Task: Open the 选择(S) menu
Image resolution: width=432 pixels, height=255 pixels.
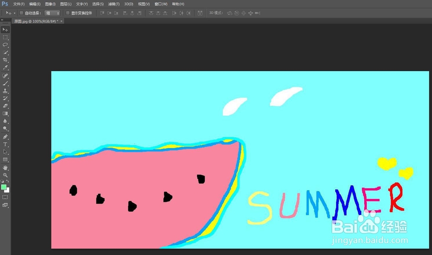Action: [x=98, y=4]
